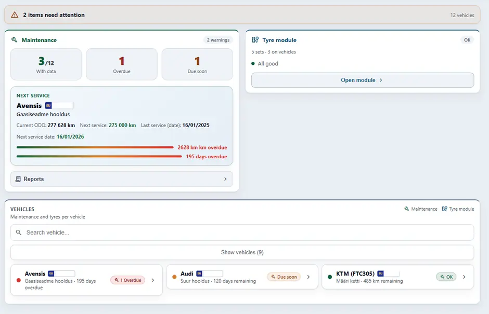Open KTM (FTC305) details chevron
The image size is (489, 314).
click(x=464, y=277)
